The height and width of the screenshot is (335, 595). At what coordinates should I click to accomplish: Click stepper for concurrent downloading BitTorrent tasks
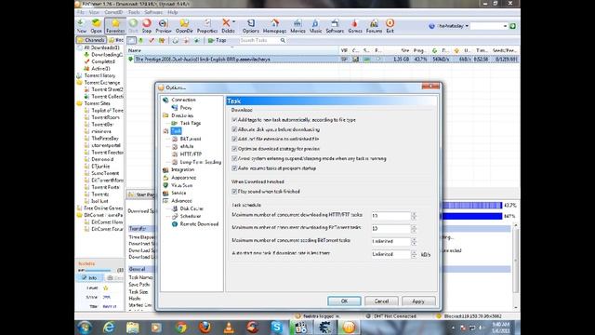point(414,229)
